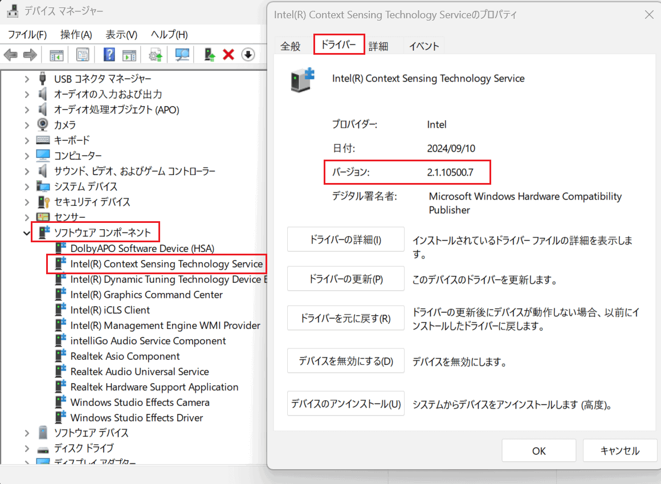
Task: Select intelliGo Audio Service Component row
Action: [140, 341]
